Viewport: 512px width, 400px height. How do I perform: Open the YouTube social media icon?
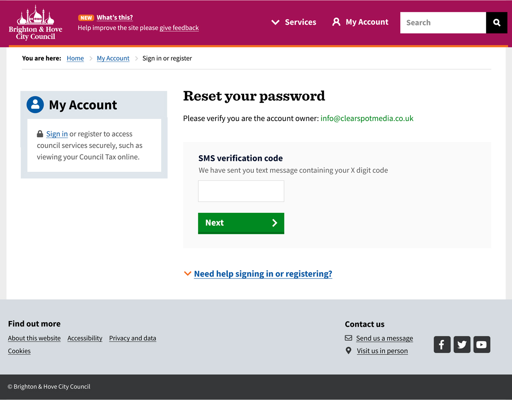point(482,345)
